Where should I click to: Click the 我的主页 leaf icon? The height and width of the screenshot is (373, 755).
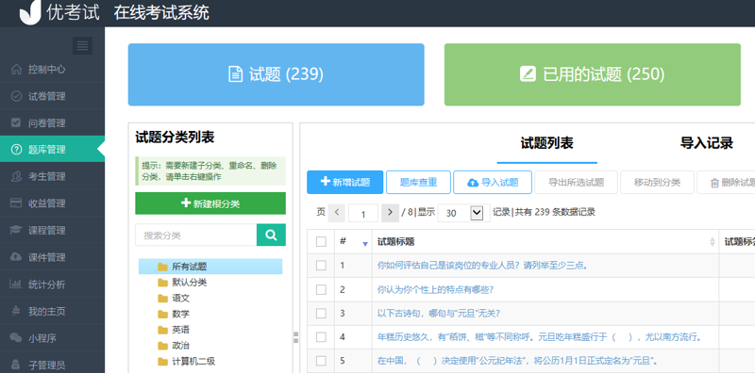[16, 311]
